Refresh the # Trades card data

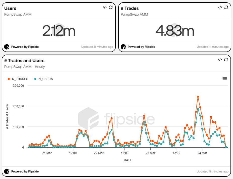coord(226,7)
